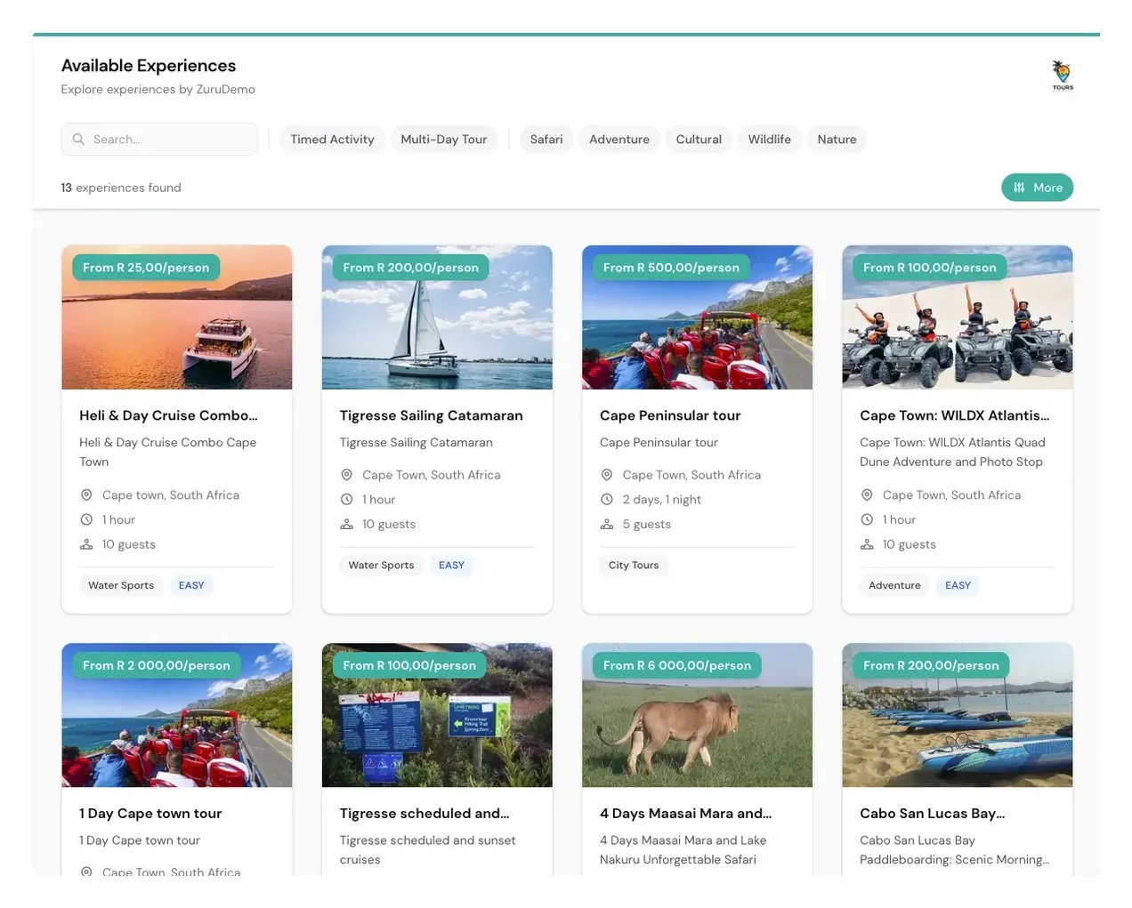The image size is (1132, 908).
Task: Click the ZuruDemo tours logo
Action: tap(1062, 76)
